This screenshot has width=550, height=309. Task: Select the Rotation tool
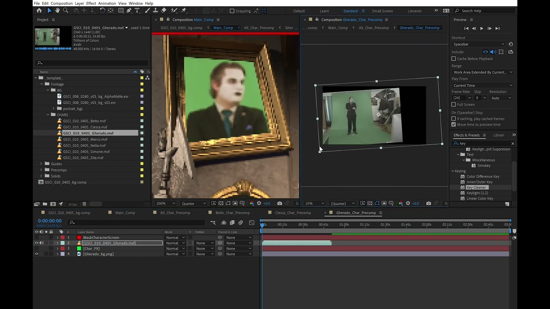click(102, 10)
